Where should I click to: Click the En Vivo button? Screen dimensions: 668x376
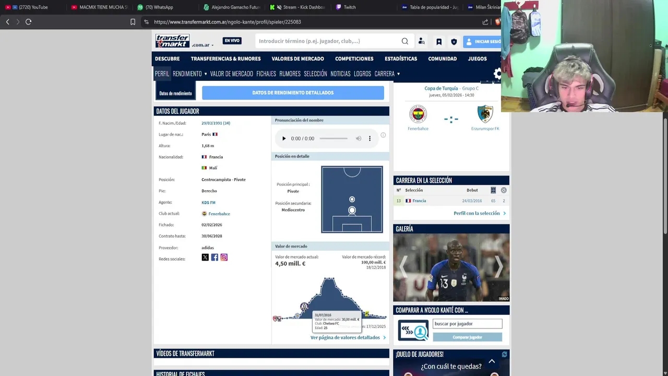pos(232,41)
